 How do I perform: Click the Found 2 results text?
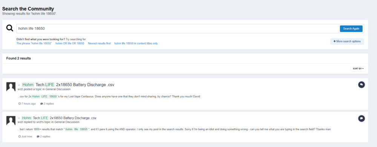pos(18,58)
